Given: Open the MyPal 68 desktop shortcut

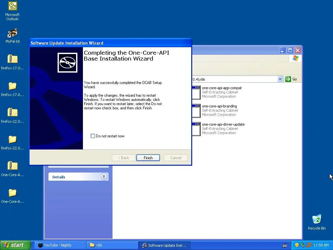Looking at the screenshot, I should [12, 33].
